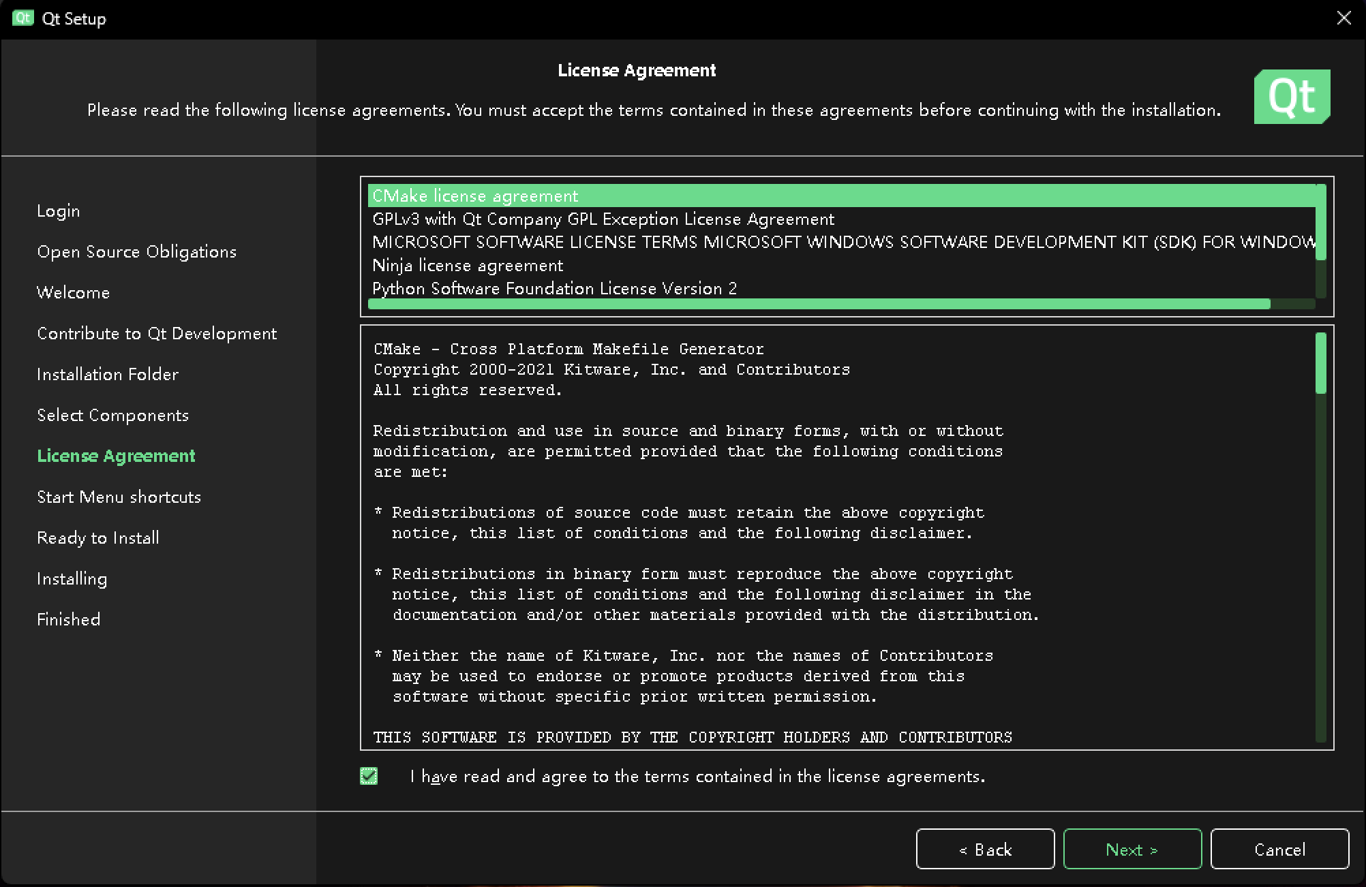The width and height of the screenshot is (1366, 887).
Task: Show the Python Software Foundation License
Action: (554, 288)
